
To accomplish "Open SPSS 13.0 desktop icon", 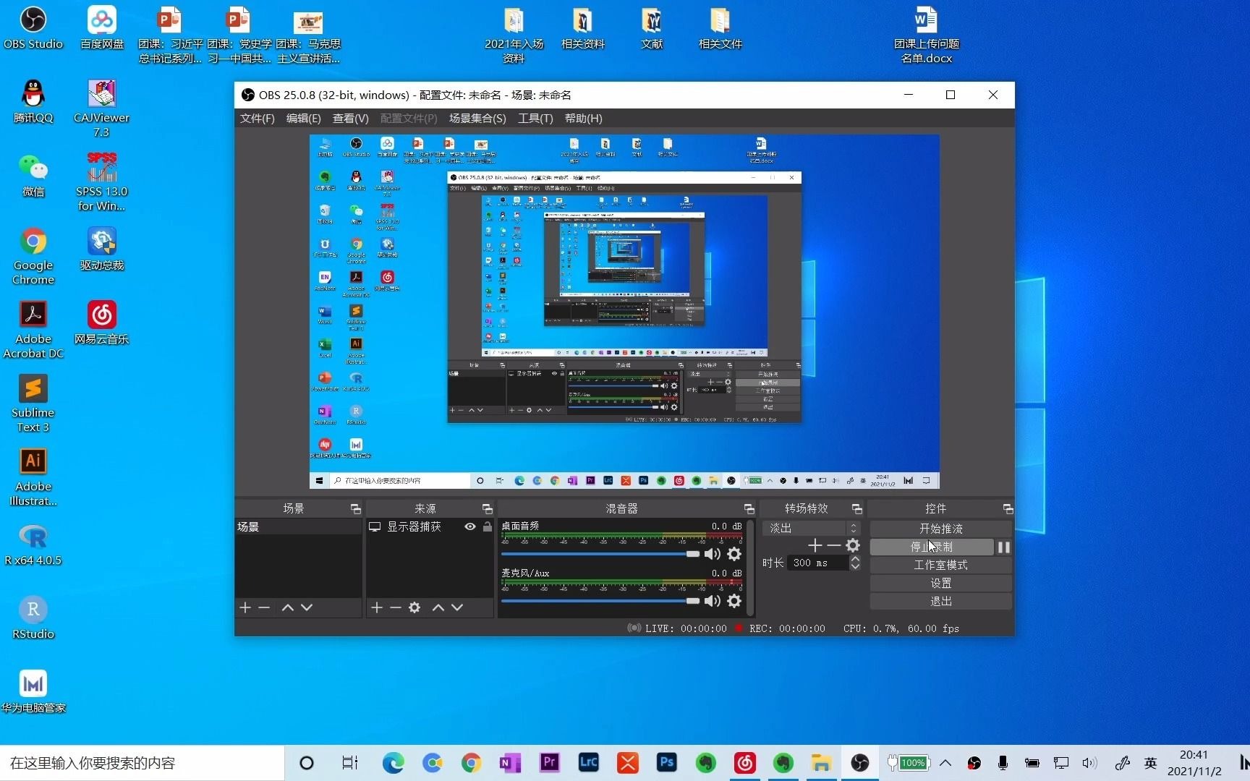I will click(x=102, y=182).
